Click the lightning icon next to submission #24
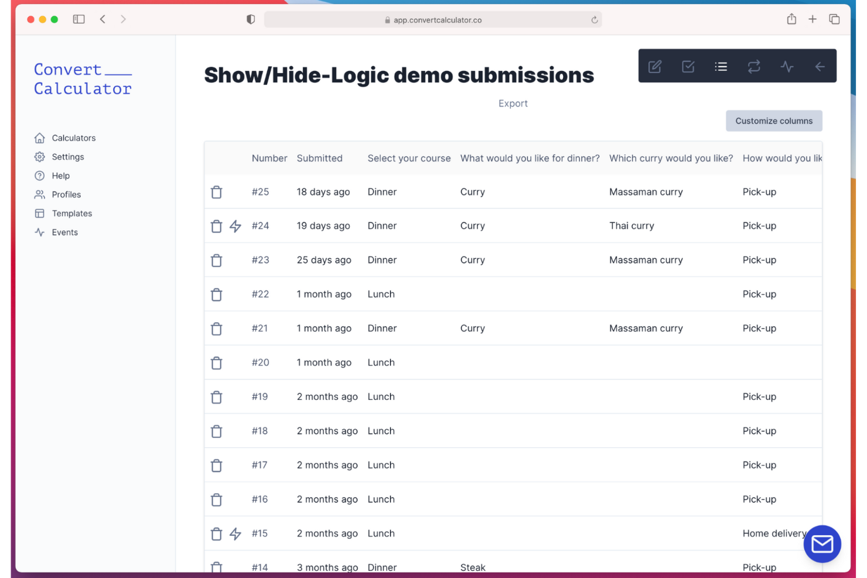This screenshot has width=867, height=578. 235,226
